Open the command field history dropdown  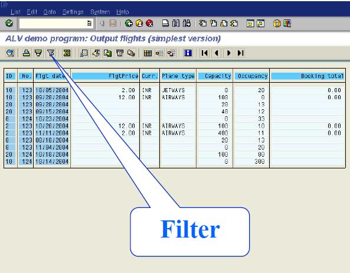click(89, 23)
